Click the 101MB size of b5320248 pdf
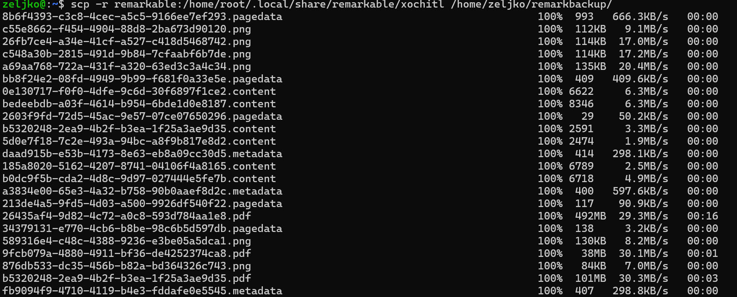Viewport: 737px width, 297px height. pos(590,279)
